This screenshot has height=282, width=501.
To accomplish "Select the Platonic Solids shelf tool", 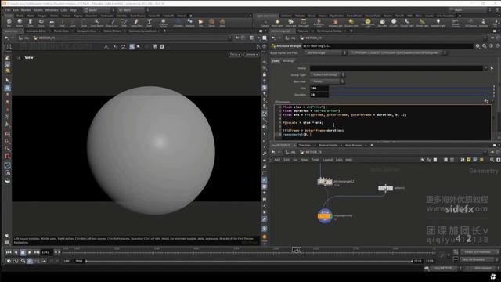I will coord(164,23).
